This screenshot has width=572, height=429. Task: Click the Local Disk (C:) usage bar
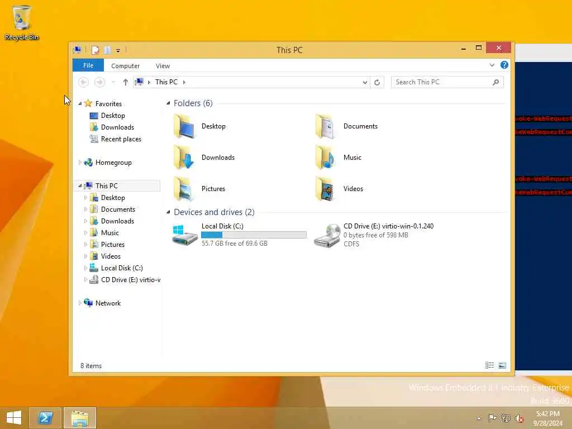[254, 235]
